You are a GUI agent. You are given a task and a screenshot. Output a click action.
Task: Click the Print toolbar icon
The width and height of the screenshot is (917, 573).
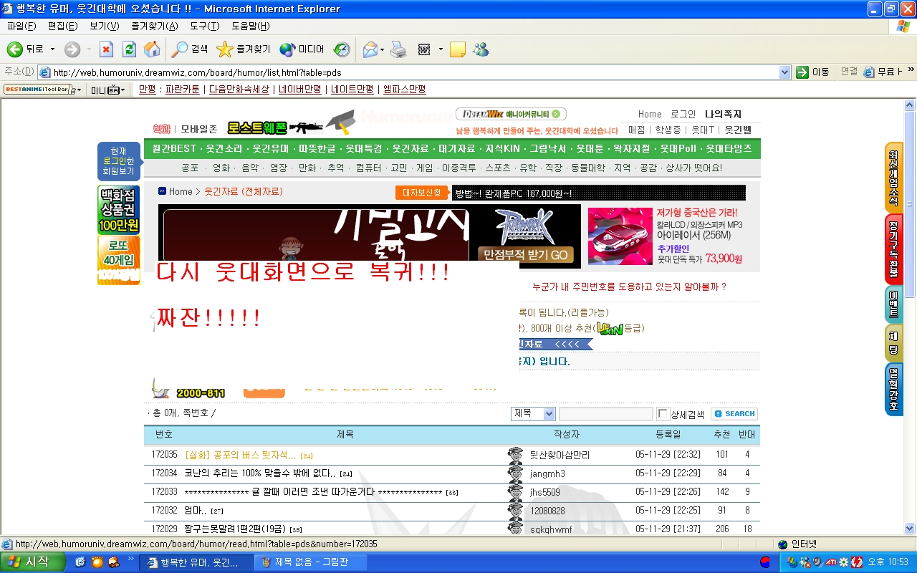[398, 49]
